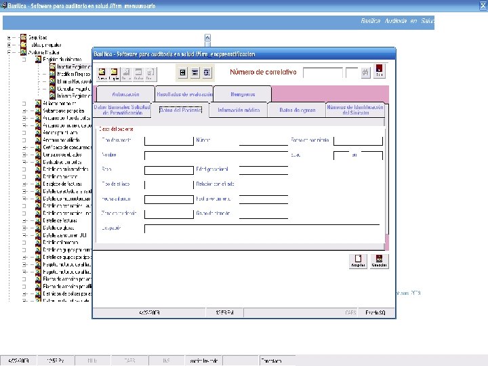Open the Información médica tab
This screenshot has height=366, width=488.
[x=239, y=110]
